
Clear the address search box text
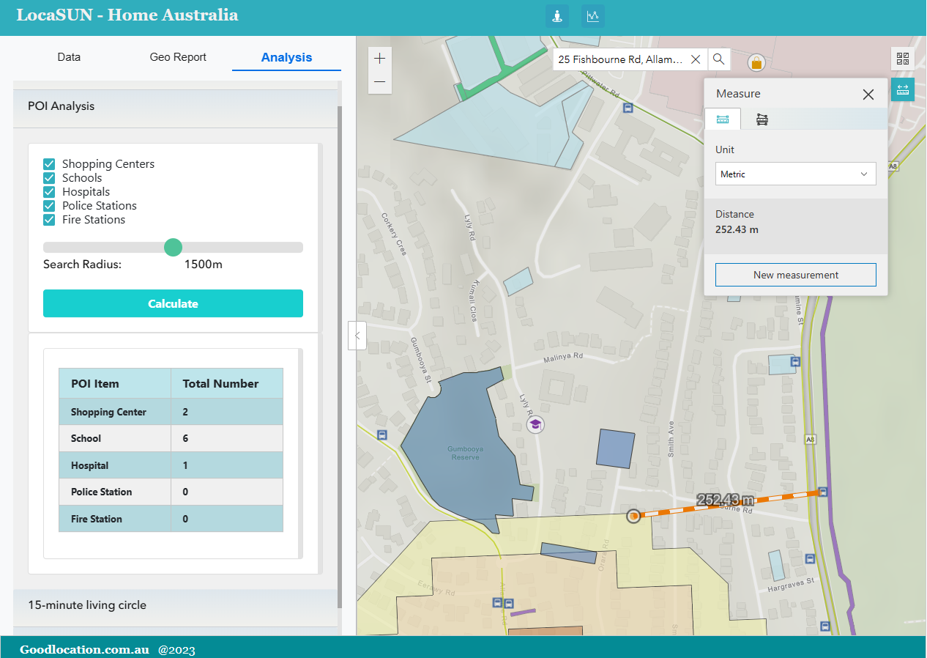click(x=696, y=59)
